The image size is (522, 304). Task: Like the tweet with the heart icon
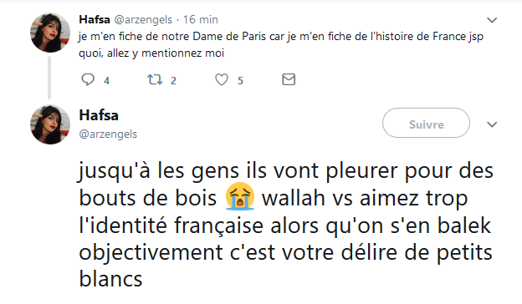(x=222, y=79)
